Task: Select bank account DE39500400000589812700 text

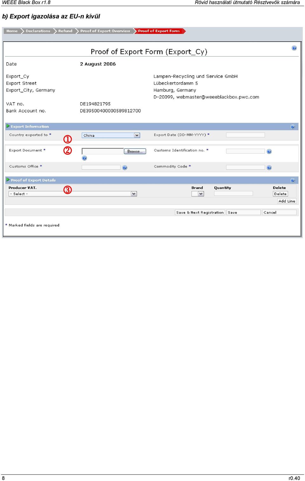Action: coord(110,111)
